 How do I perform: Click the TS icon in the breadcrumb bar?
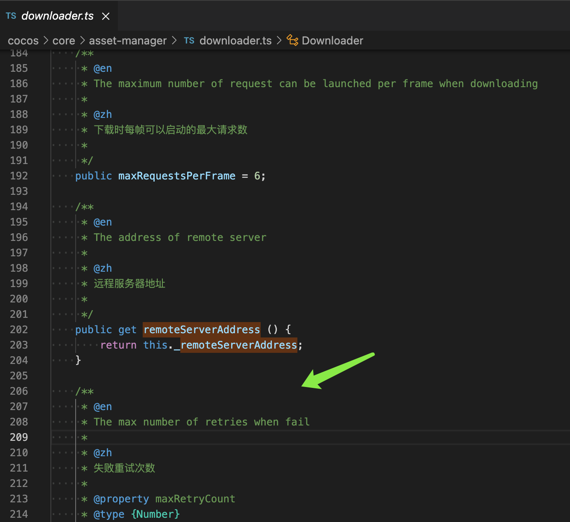pos(189,41)
